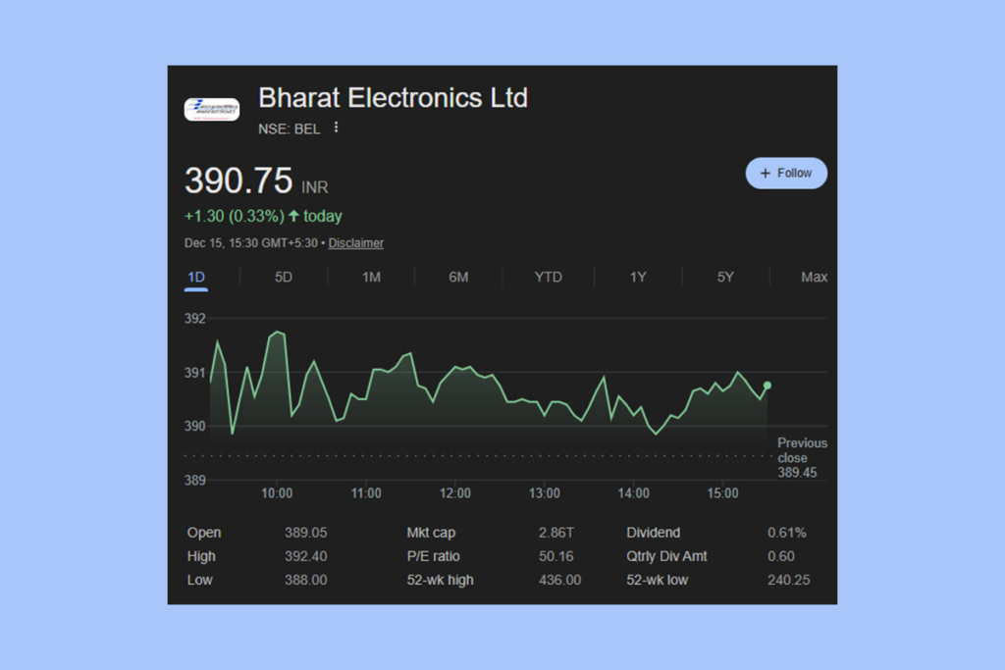
Task: Click the Previous close 389.45 label
Action: pos(802,457)
